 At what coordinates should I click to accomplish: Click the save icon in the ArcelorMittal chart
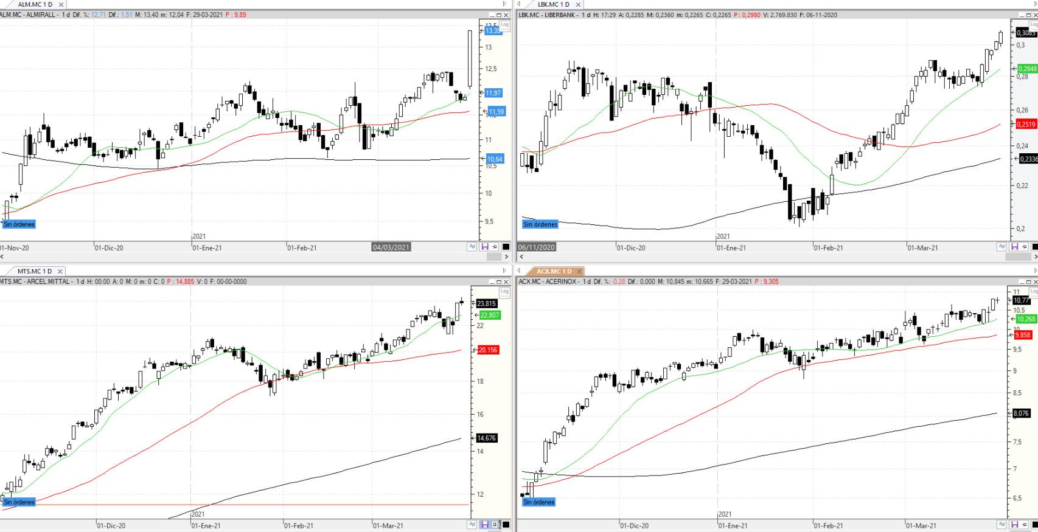click(485, 525)
